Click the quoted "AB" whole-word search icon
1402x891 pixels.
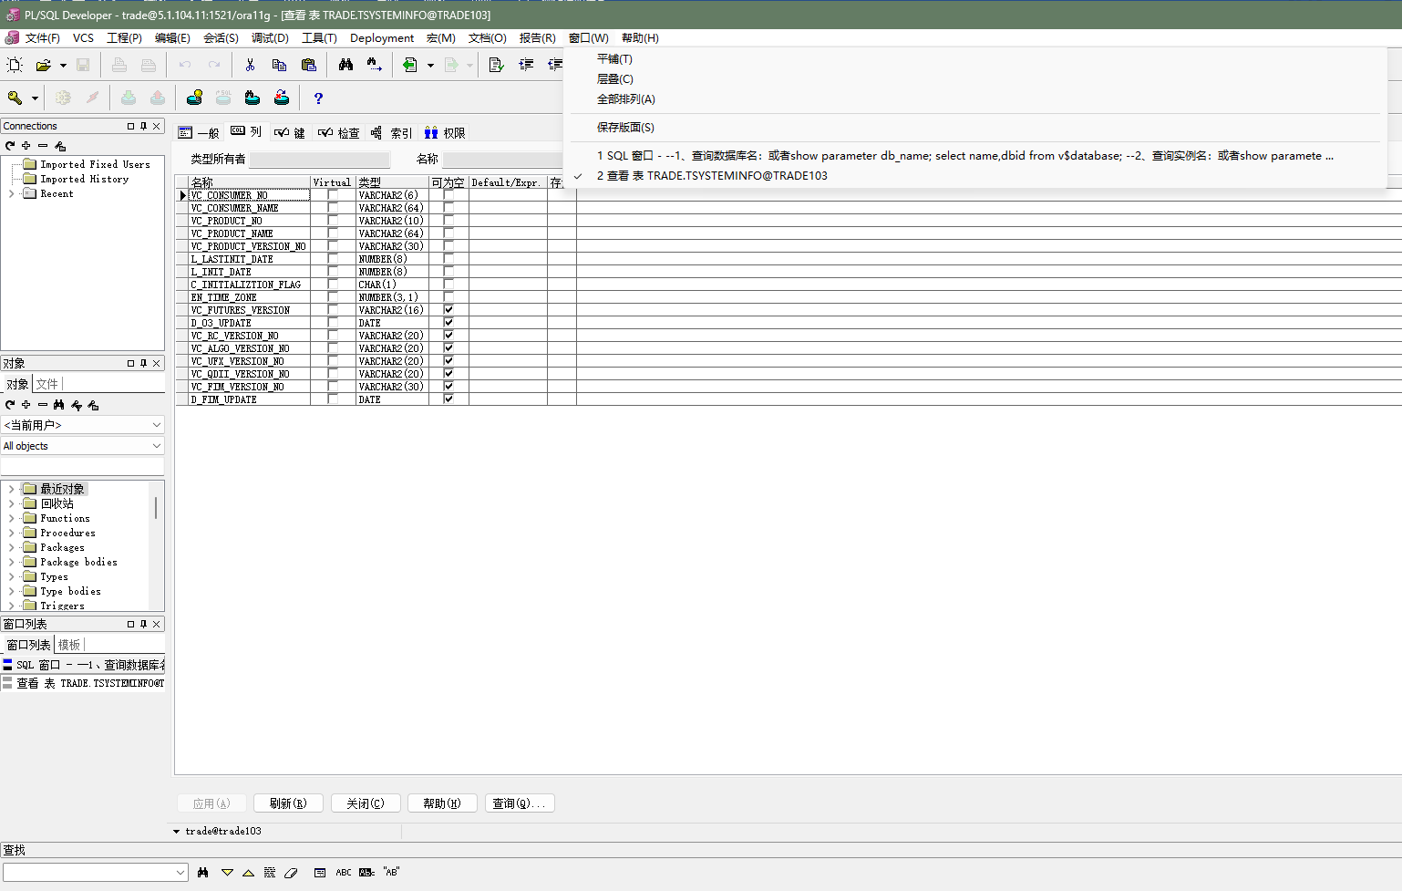[x=392, y=873]
